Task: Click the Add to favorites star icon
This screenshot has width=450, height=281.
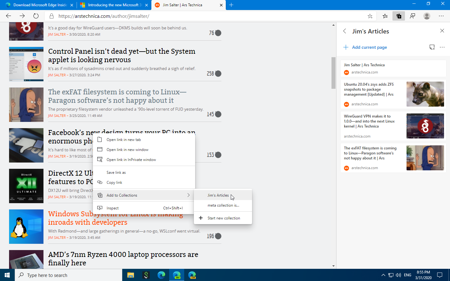Action: (x=370, y=16)
